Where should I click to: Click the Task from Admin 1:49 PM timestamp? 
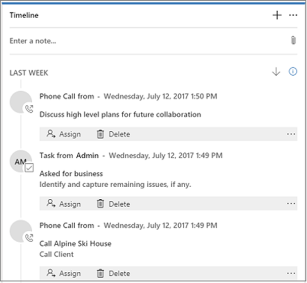[x=166, y=155]
